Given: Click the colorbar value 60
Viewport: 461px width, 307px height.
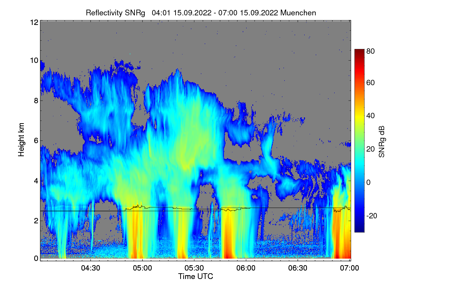Looking at the screenshot, I should pos(371,83).
